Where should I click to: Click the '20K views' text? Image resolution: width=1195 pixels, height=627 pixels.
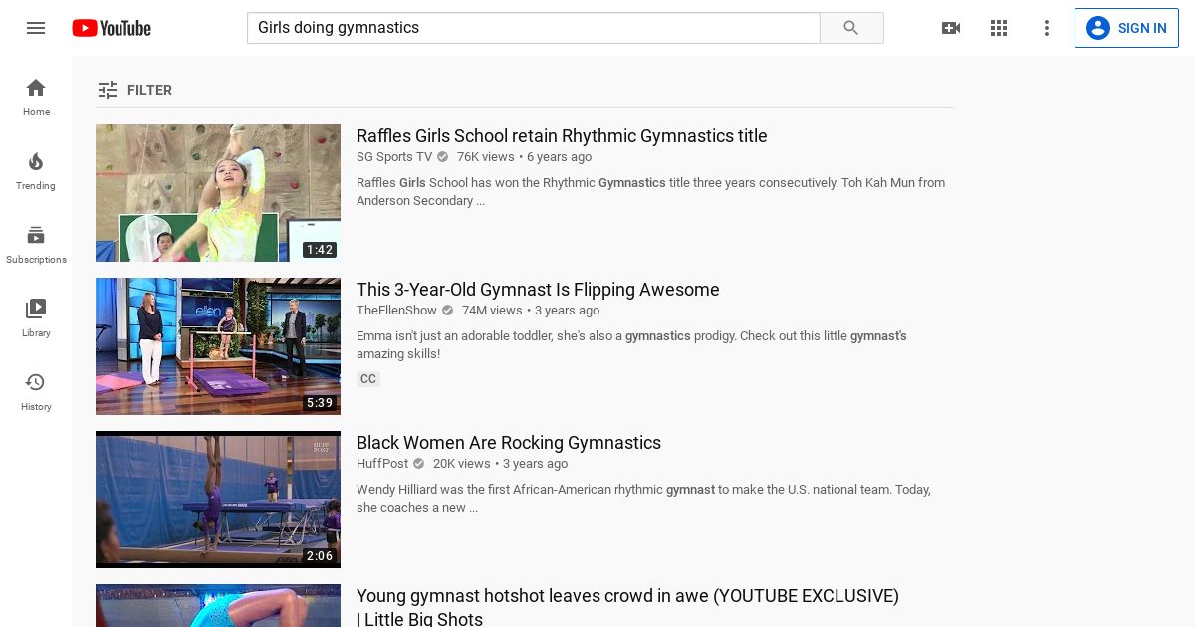coord(462,464)
